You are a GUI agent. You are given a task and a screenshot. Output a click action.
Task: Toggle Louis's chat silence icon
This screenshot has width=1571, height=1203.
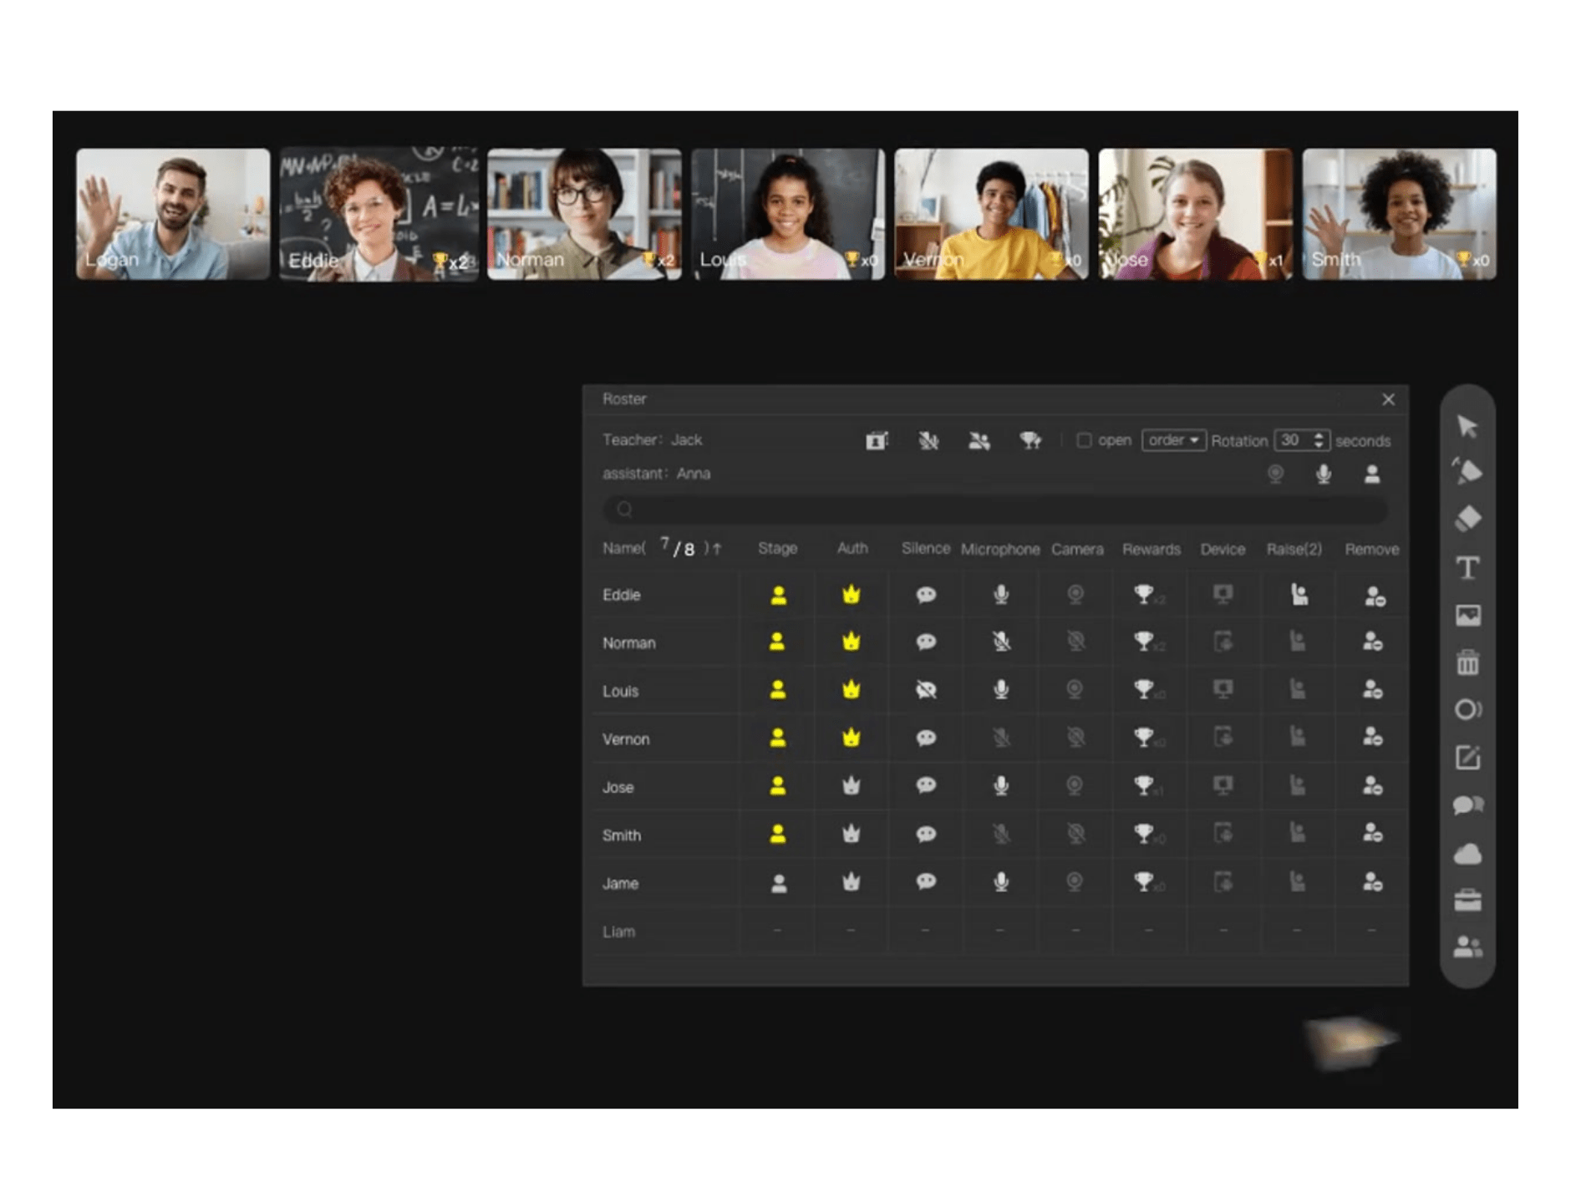(926, 690)
